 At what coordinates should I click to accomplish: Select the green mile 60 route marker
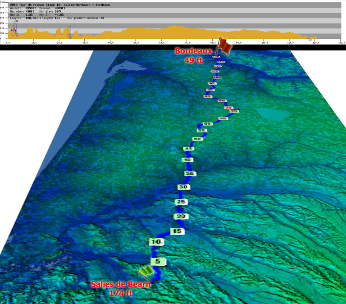207,124
